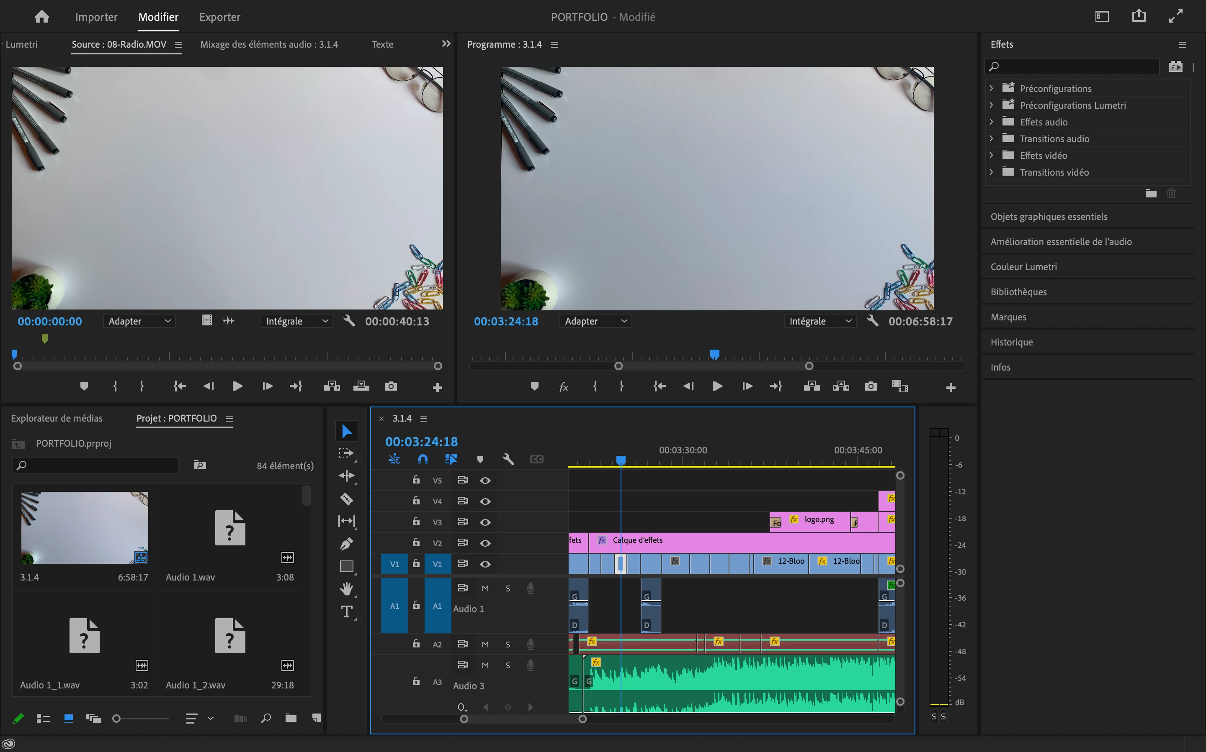
Task: Select the Hand tool
Action: click(x=347, y=589)
